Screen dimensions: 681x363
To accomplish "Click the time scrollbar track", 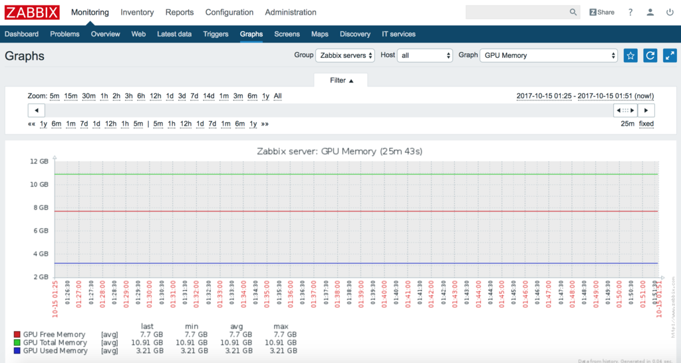I will (x=329, y=110).
